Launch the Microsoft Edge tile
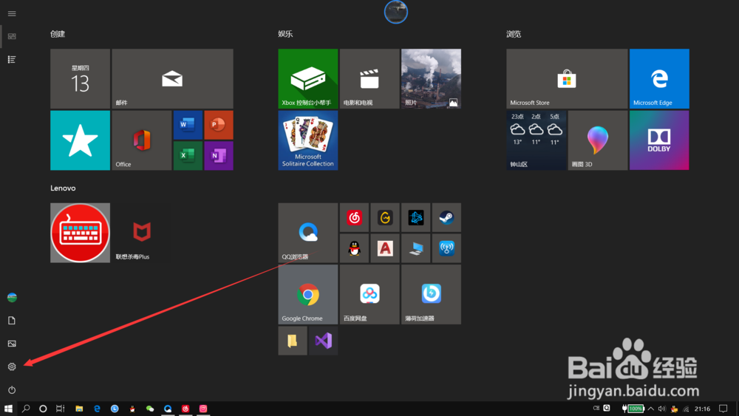The height and width of the screenshot is (416, 739). pos(659,78)
